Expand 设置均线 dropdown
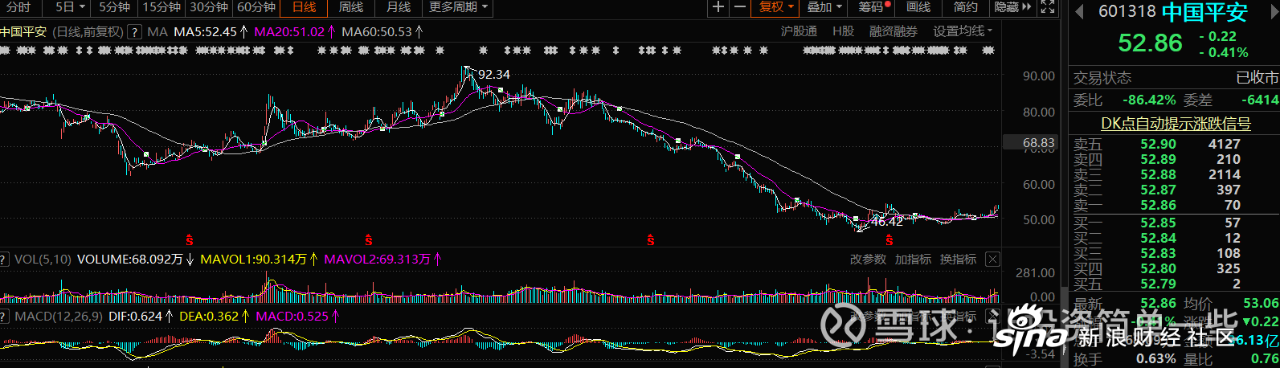The width and height of the screenshot is (1280, 368). (963, 31)
